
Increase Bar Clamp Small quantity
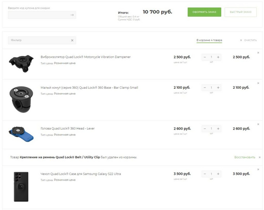218,88
